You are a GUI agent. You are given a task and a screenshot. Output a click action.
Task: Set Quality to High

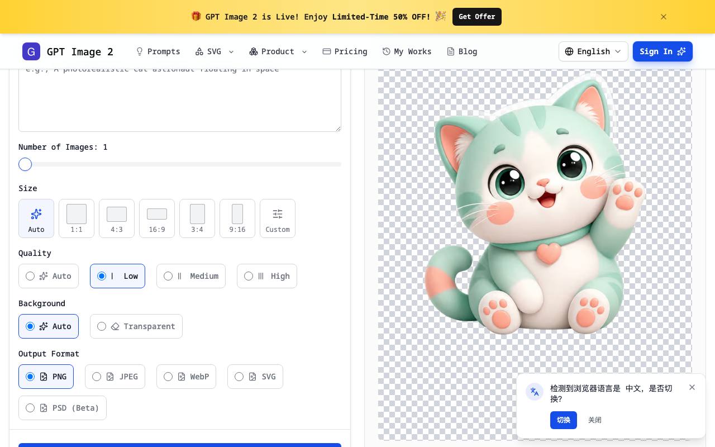(267, 276)
